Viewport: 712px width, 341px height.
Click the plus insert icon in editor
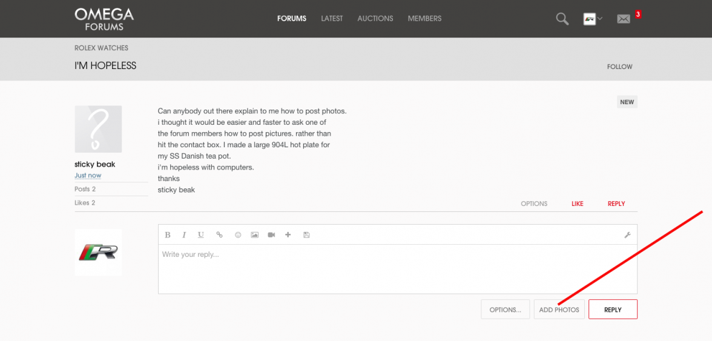[x=288, y=235]
